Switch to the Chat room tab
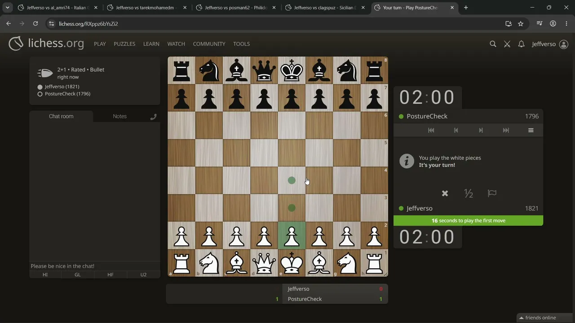The height and width of the screenshot is (323, 575). (x=61, y=116)
